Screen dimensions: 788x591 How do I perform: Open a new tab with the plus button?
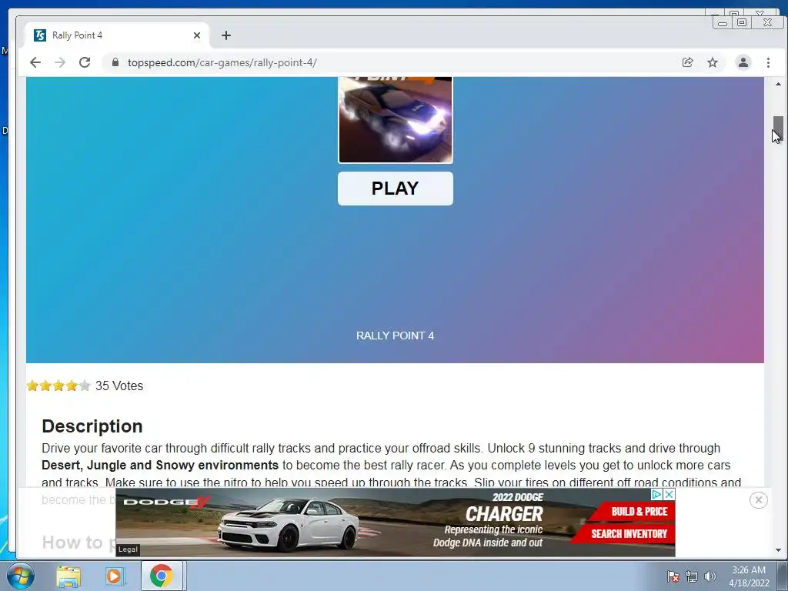point(226,35)
